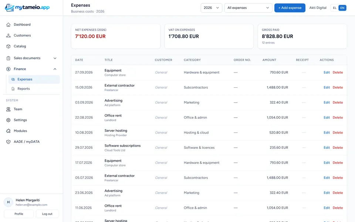Collapse the Finance section chevron

point(55,69)
